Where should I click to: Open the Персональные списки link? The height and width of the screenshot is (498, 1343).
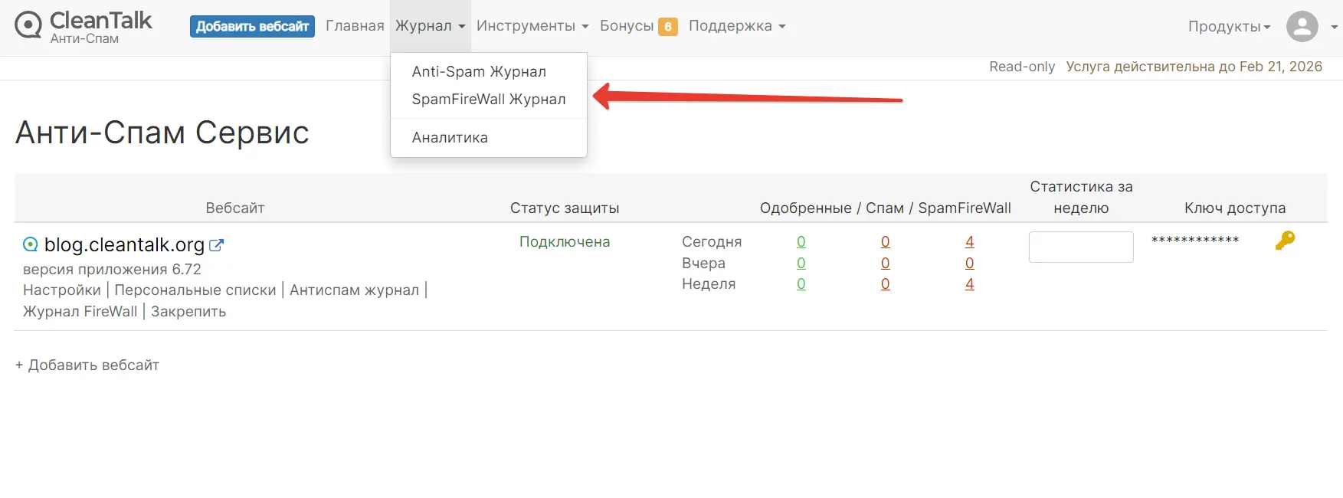point(195,290)
